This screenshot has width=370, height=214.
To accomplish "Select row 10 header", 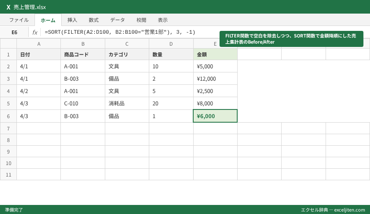I will [8, 163].
